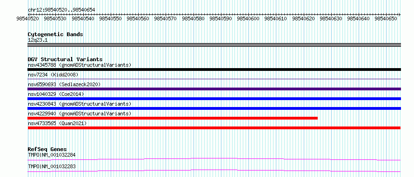Click ruler position 98540600

(x=248, y=19)
